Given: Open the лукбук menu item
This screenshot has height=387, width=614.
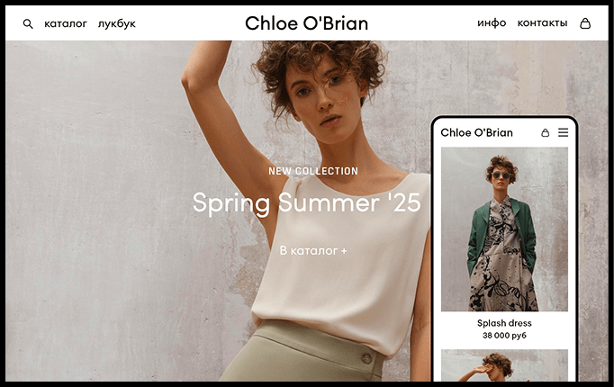Looking at the screenshot, I should coord(117,24).
